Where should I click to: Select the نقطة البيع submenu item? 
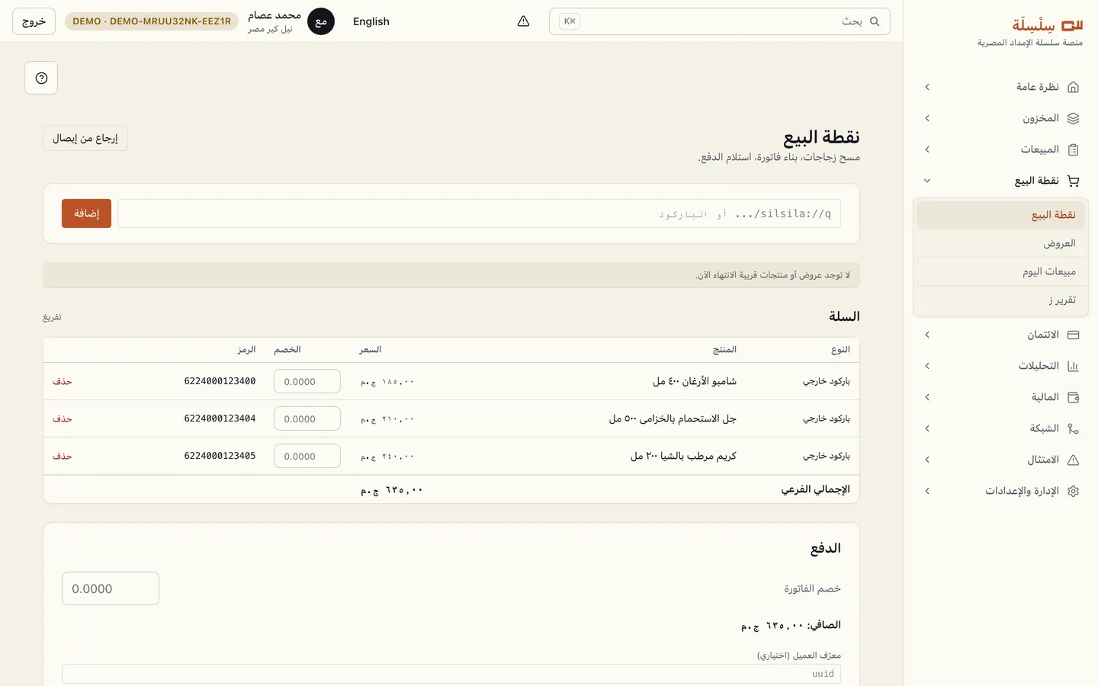coord(1000,215)
